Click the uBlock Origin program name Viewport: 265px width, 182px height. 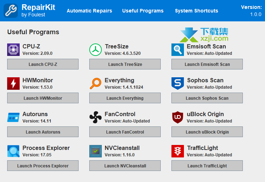205,114
